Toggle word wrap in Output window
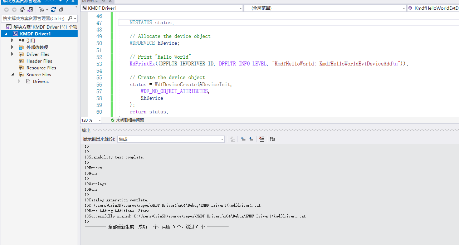 [x=272, y=139]
